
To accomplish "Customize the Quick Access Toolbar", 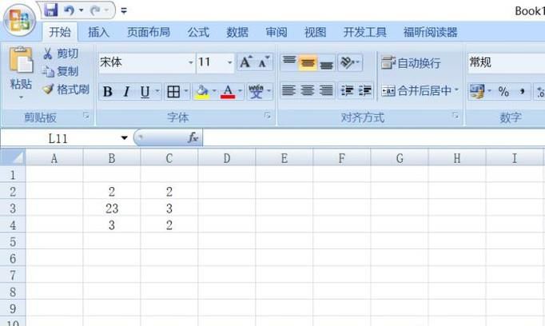I will pyautogui.click(x=124, y=10).
